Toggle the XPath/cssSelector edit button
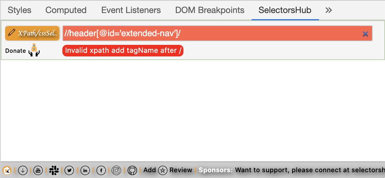The width and height of the screenshot is (385, 178). click(32, 33)
